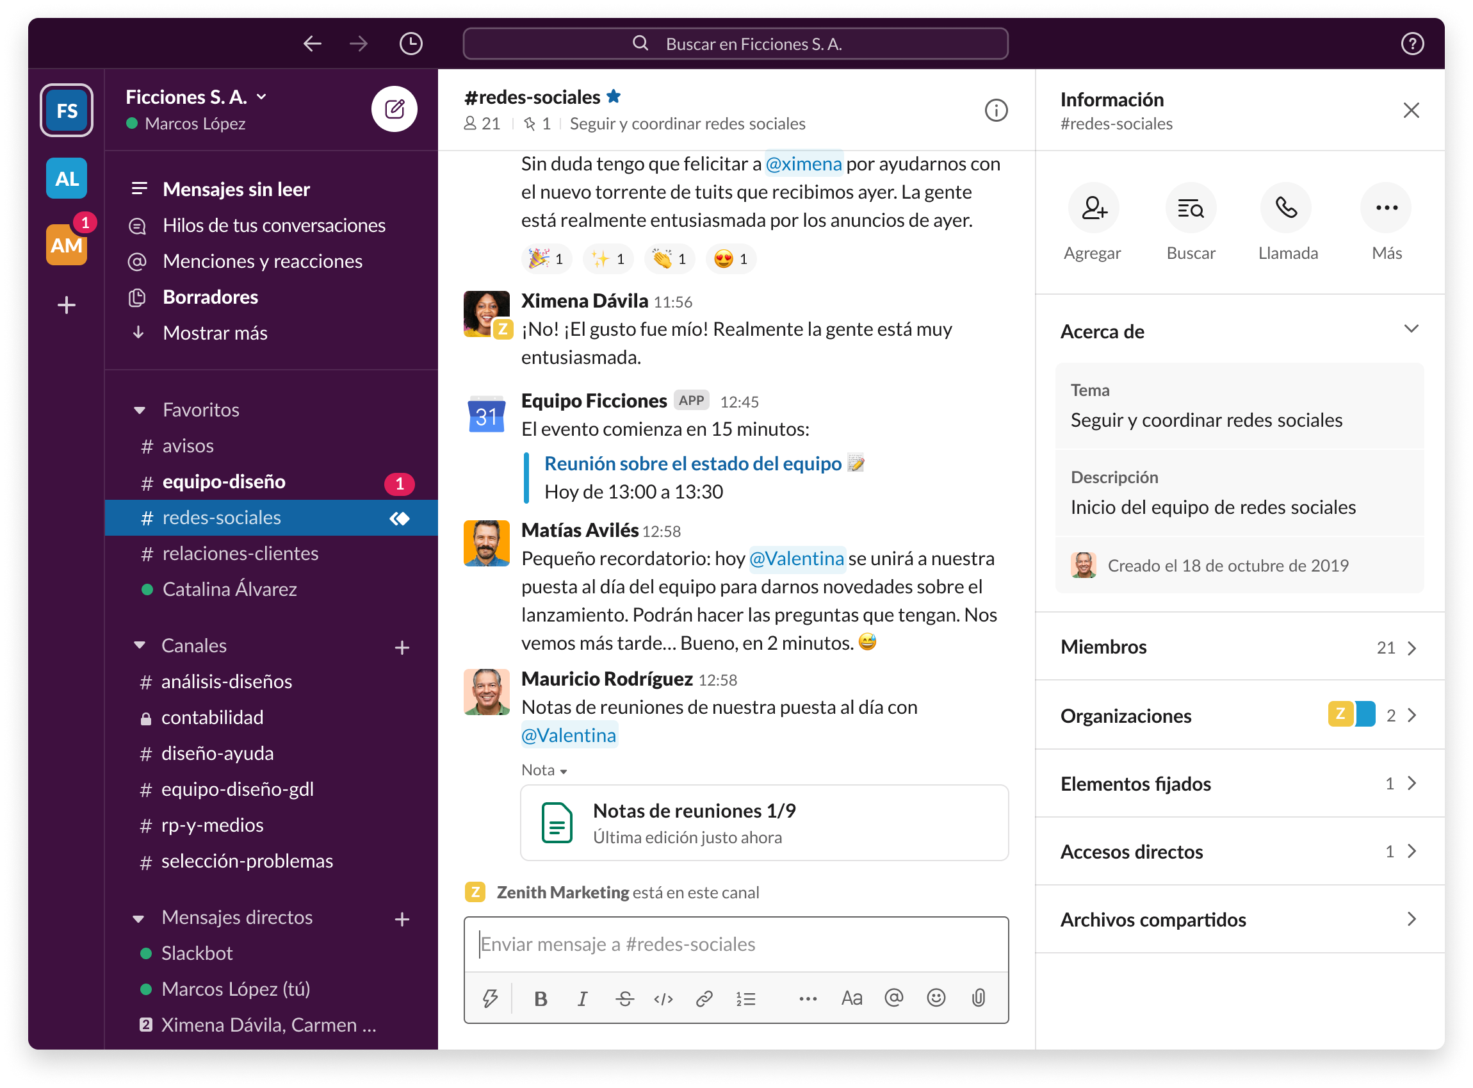The height and width of the screenshot is (1088, 1473).
Task: Open channel search with the Buscar icon
Action: 1190,208
